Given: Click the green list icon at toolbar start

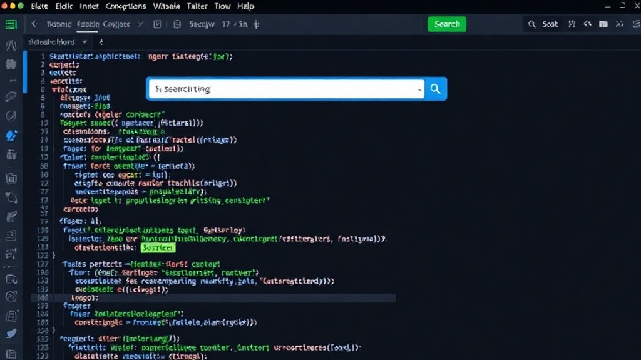Looking at the screenshot, I should click(11, 24).
